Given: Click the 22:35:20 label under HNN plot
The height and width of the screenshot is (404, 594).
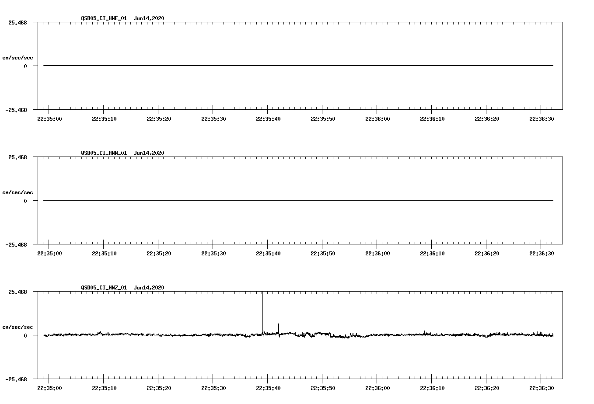Looking at the screenshot, I should [159, 253].
